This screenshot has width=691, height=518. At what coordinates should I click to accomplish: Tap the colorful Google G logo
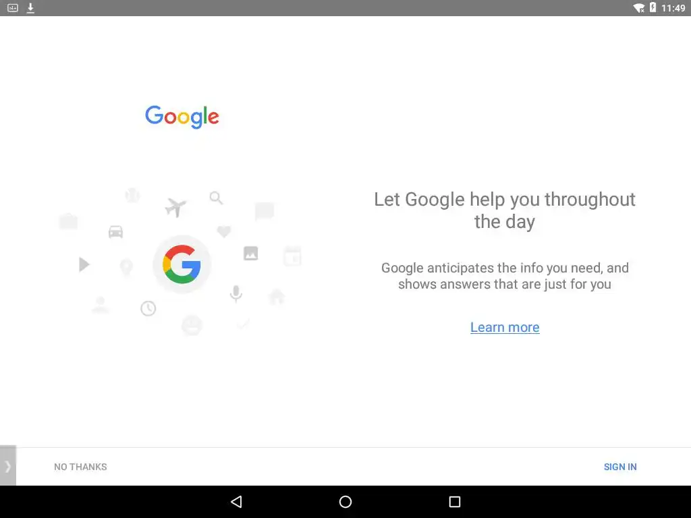pos(182,264)
